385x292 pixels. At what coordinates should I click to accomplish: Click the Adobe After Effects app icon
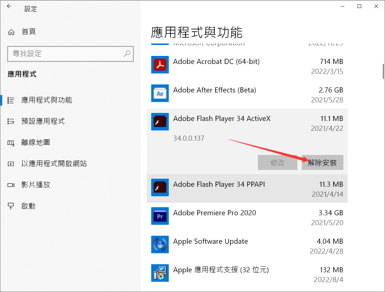tap(160, 93)
